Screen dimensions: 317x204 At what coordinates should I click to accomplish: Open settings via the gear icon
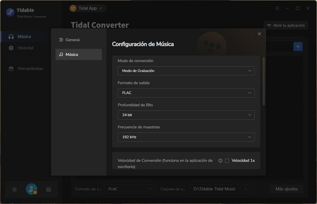[x=14, y=189]
